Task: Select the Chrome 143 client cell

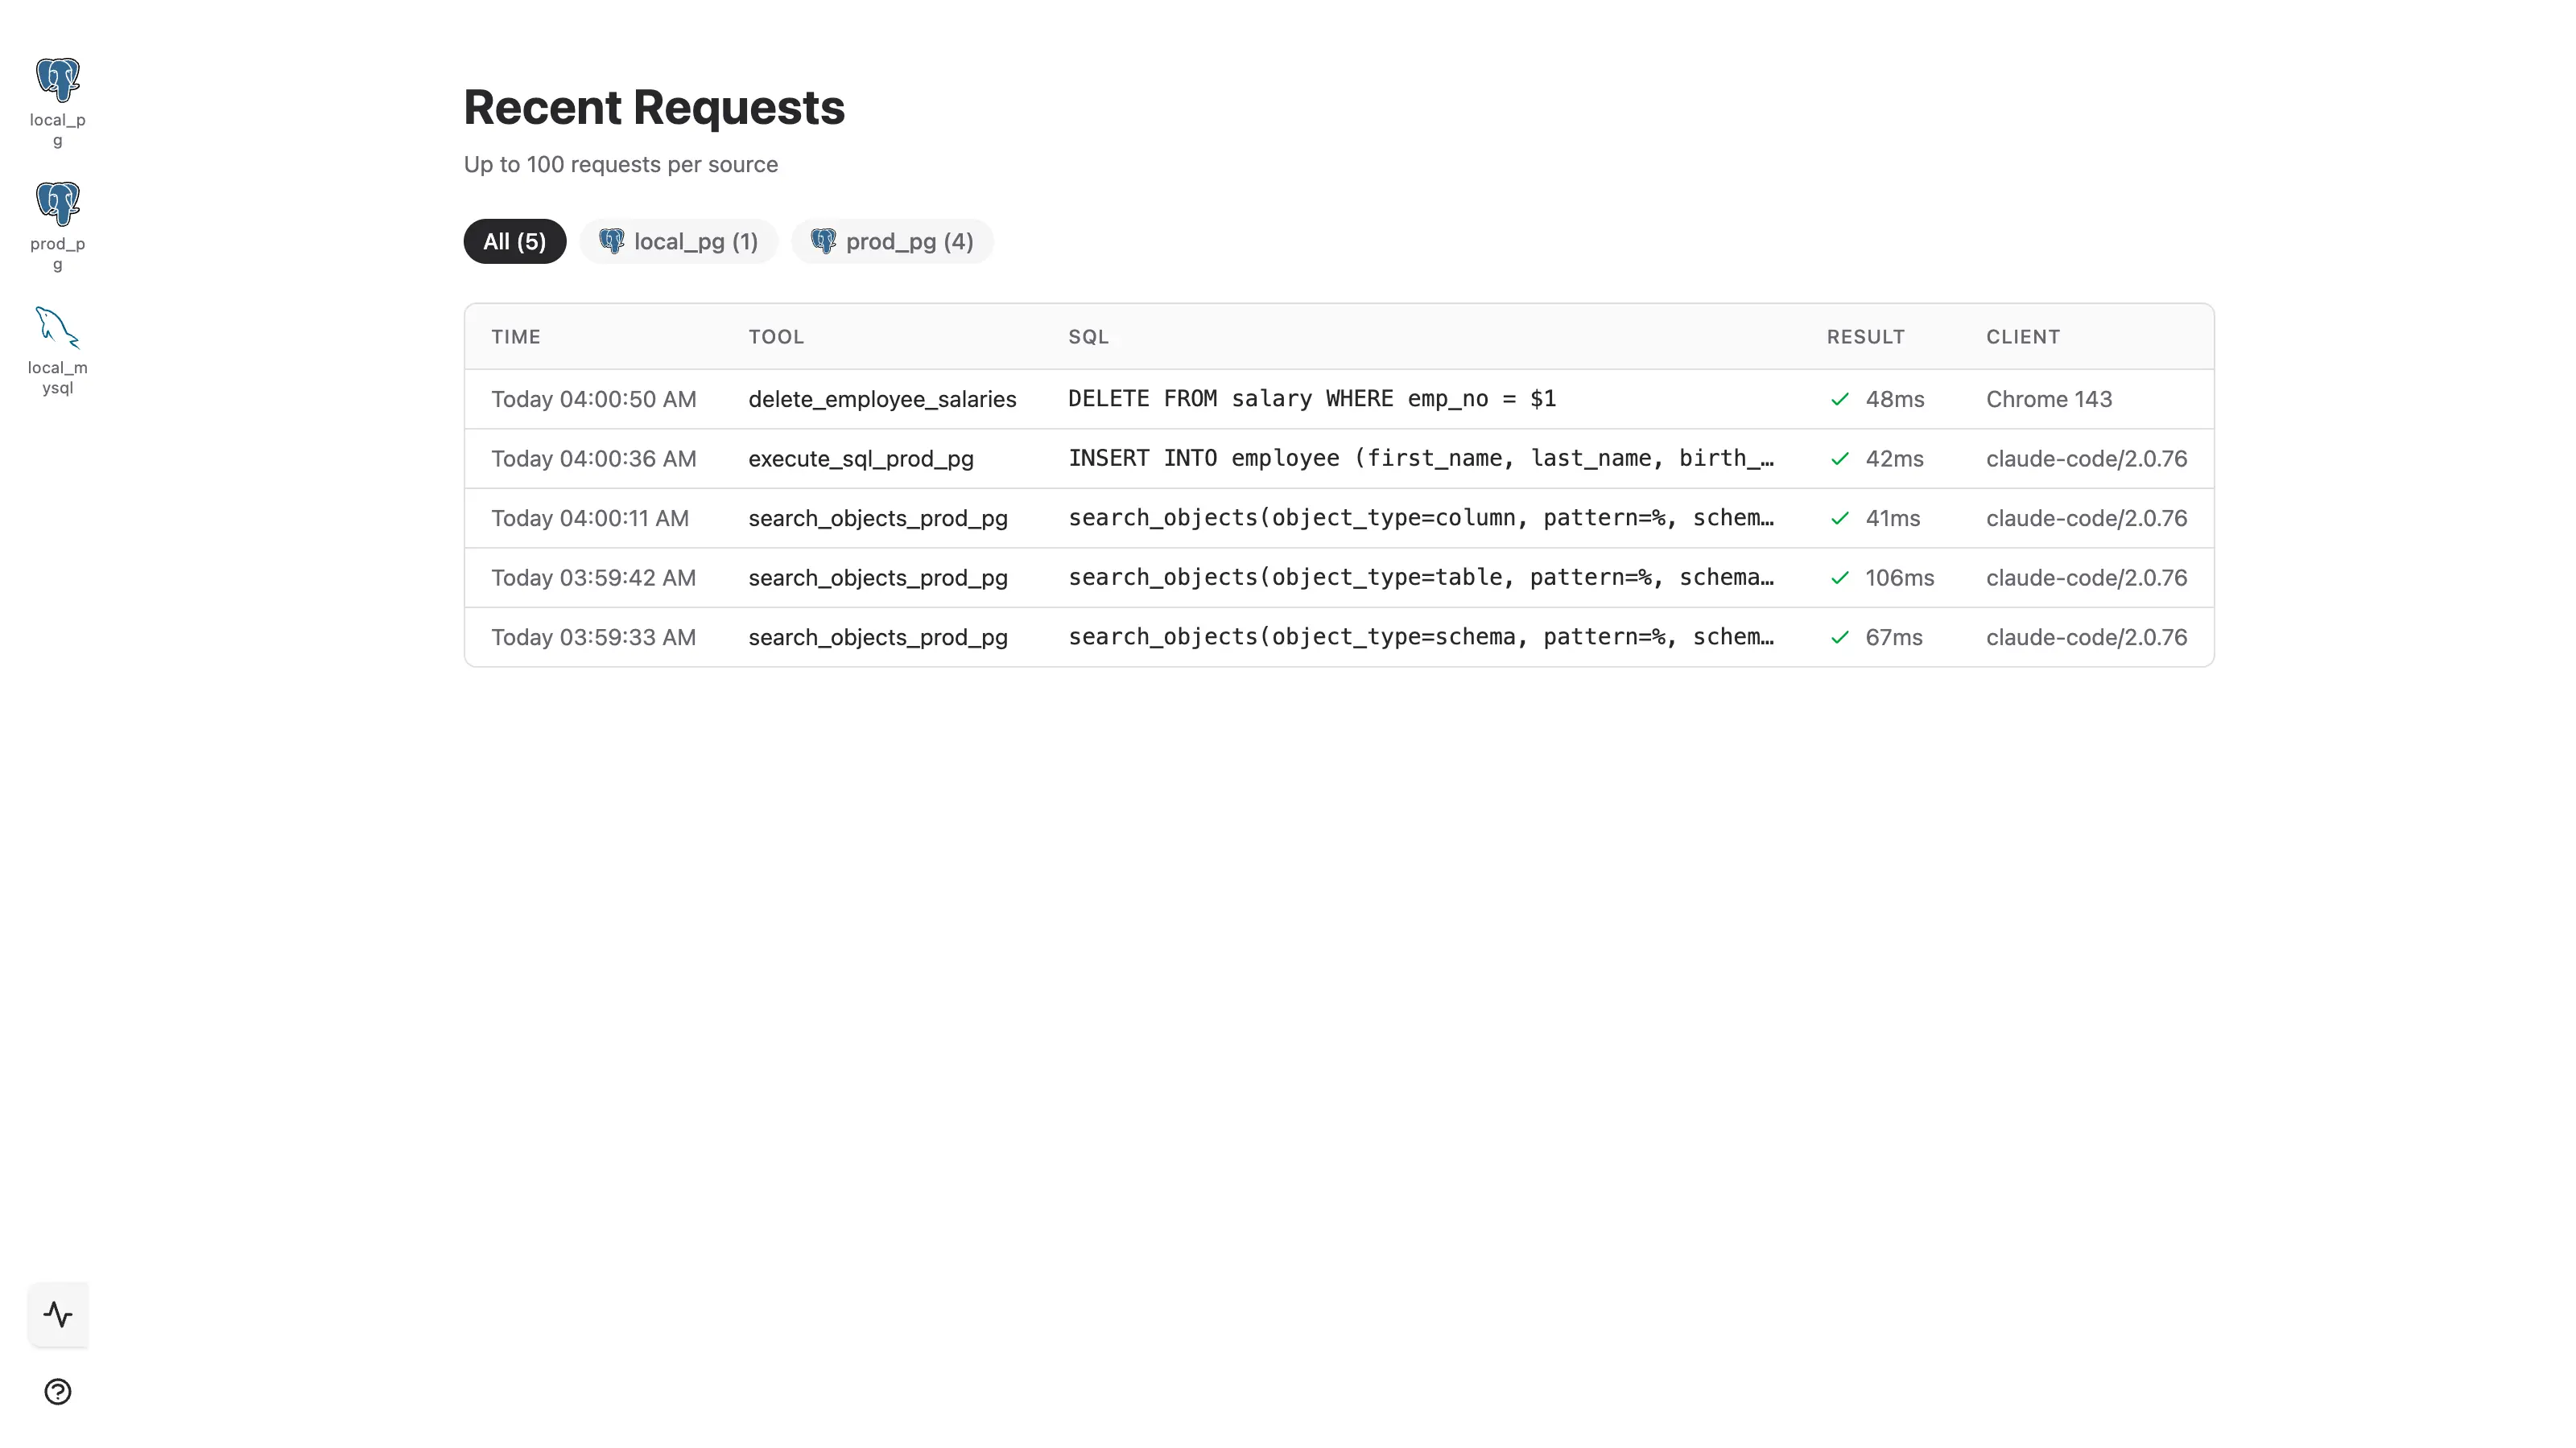Action: (x=2048, y=400)
